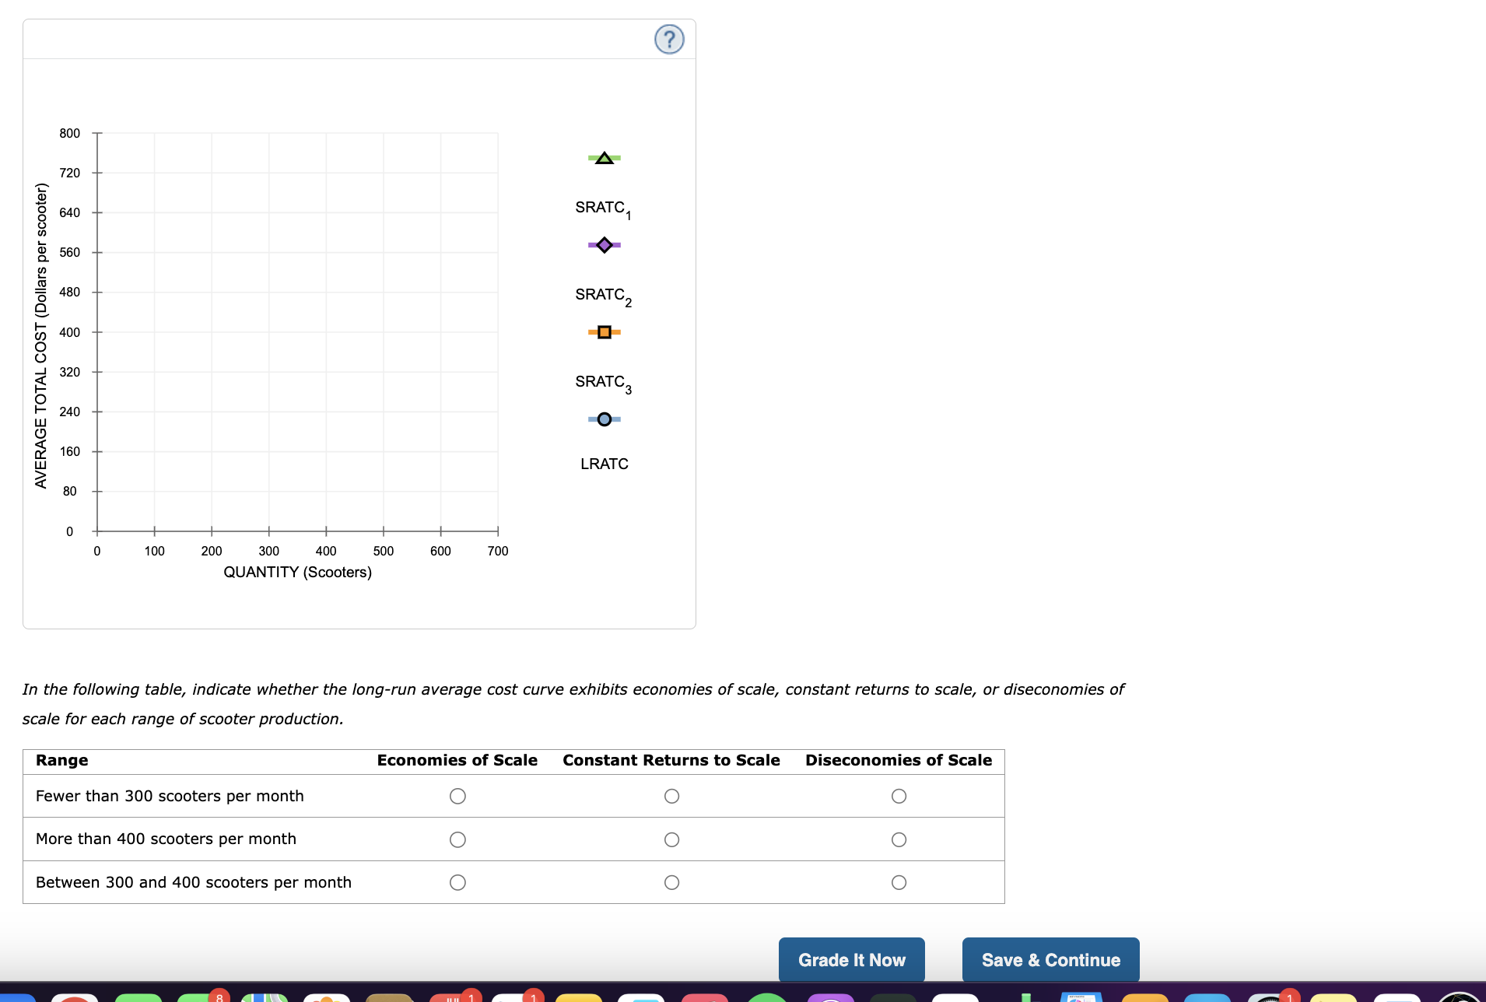Select Economies of Scale for between 300 and 400
The image size is (1486, 1002).
[459, 881]
